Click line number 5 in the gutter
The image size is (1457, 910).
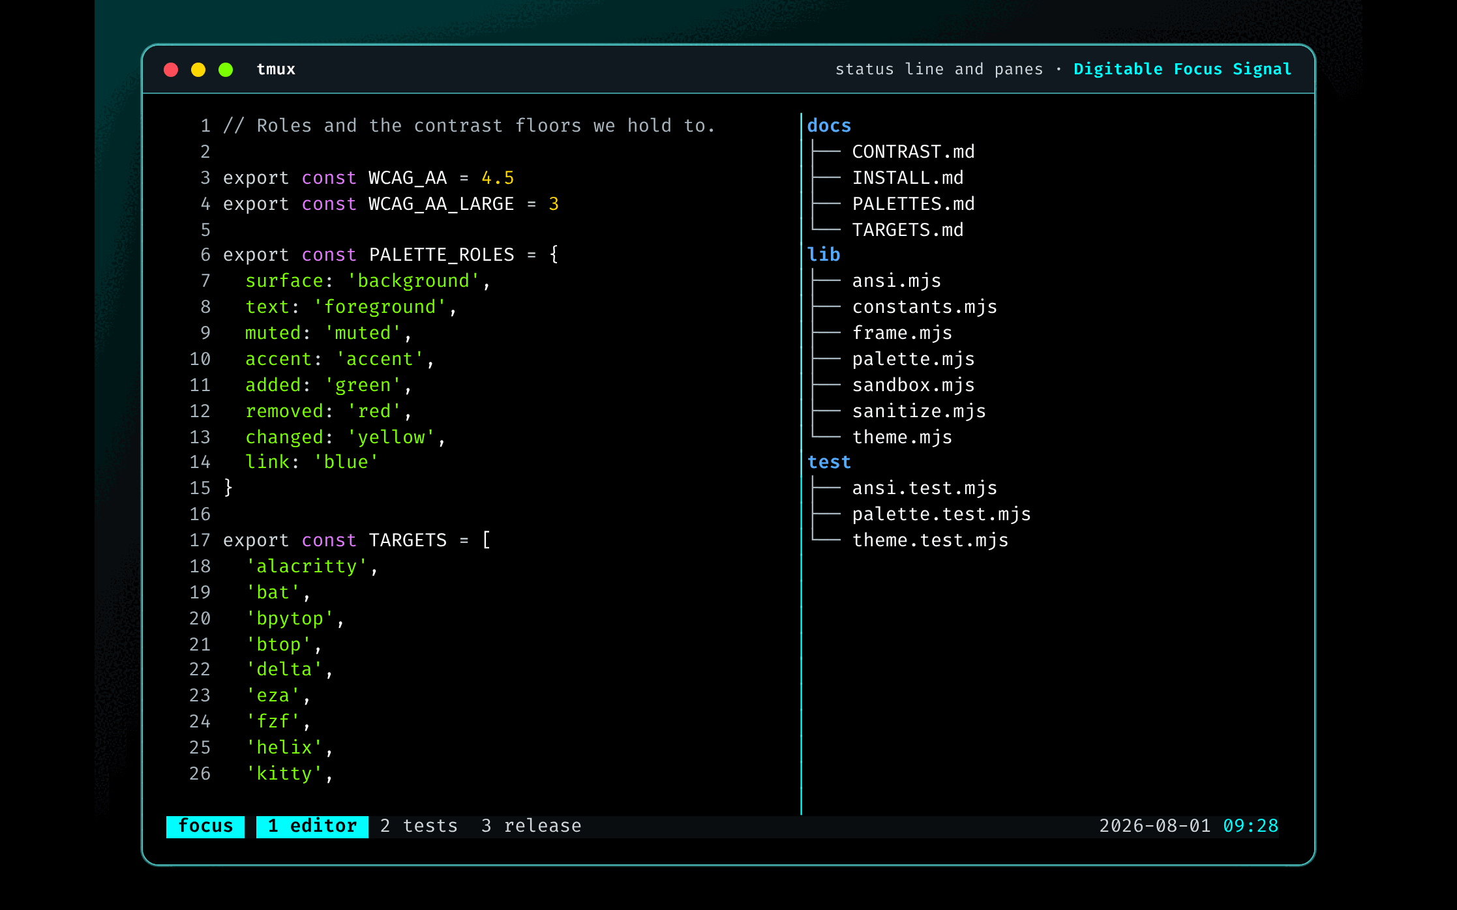pos(205,229)
